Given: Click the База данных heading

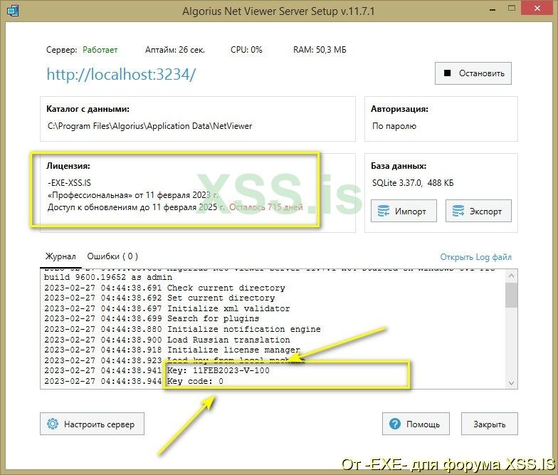Looking at the screenshot, I should tap(399, 166).
